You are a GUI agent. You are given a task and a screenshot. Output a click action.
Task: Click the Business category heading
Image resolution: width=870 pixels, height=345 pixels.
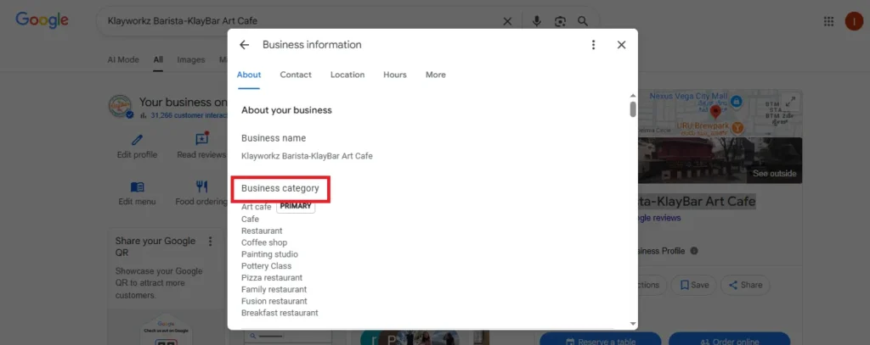point(280,188)
